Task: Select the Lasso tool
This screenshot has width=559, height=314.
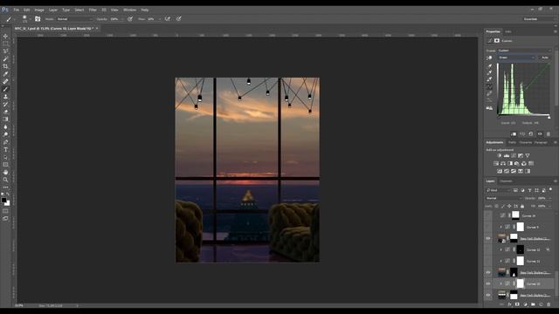Action: click(x=5, y=51)
